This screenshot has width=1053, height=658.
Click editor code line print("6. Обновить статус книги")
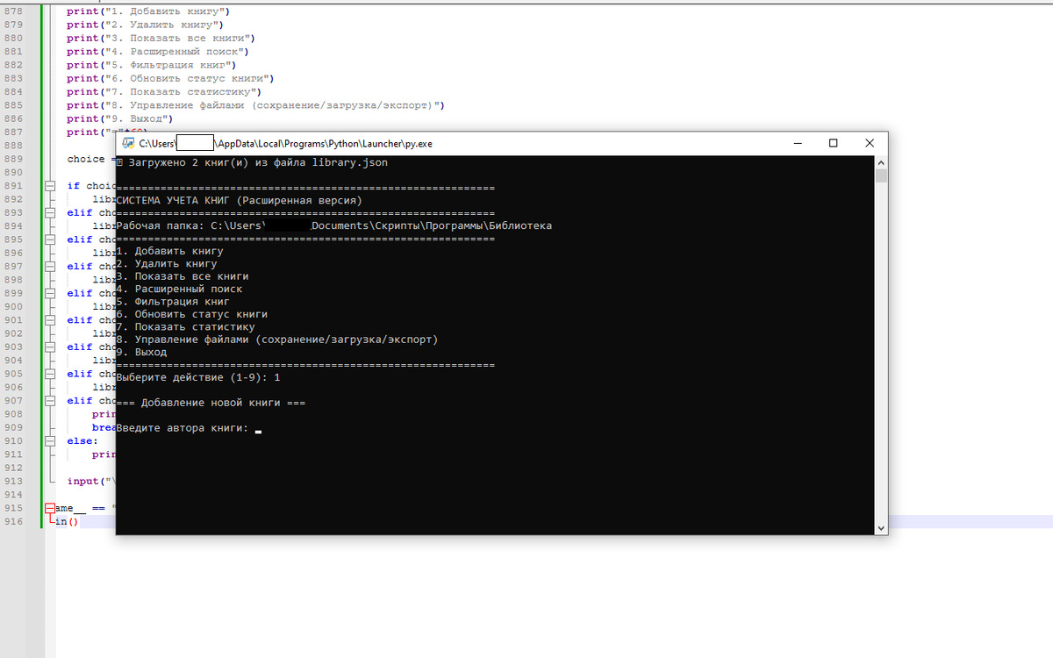[171, 78]
